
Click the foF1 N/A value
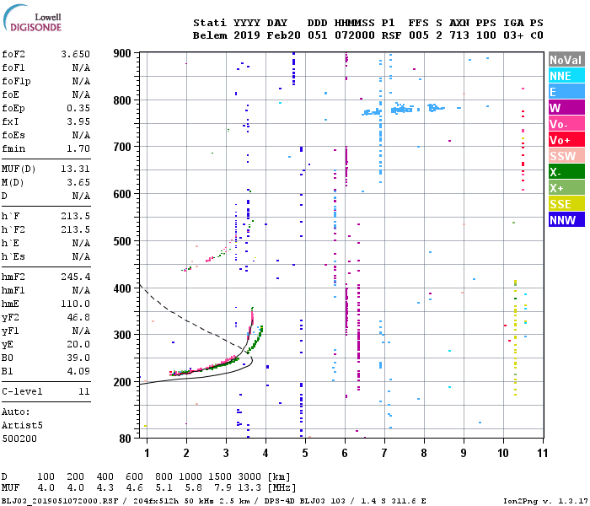81,67
